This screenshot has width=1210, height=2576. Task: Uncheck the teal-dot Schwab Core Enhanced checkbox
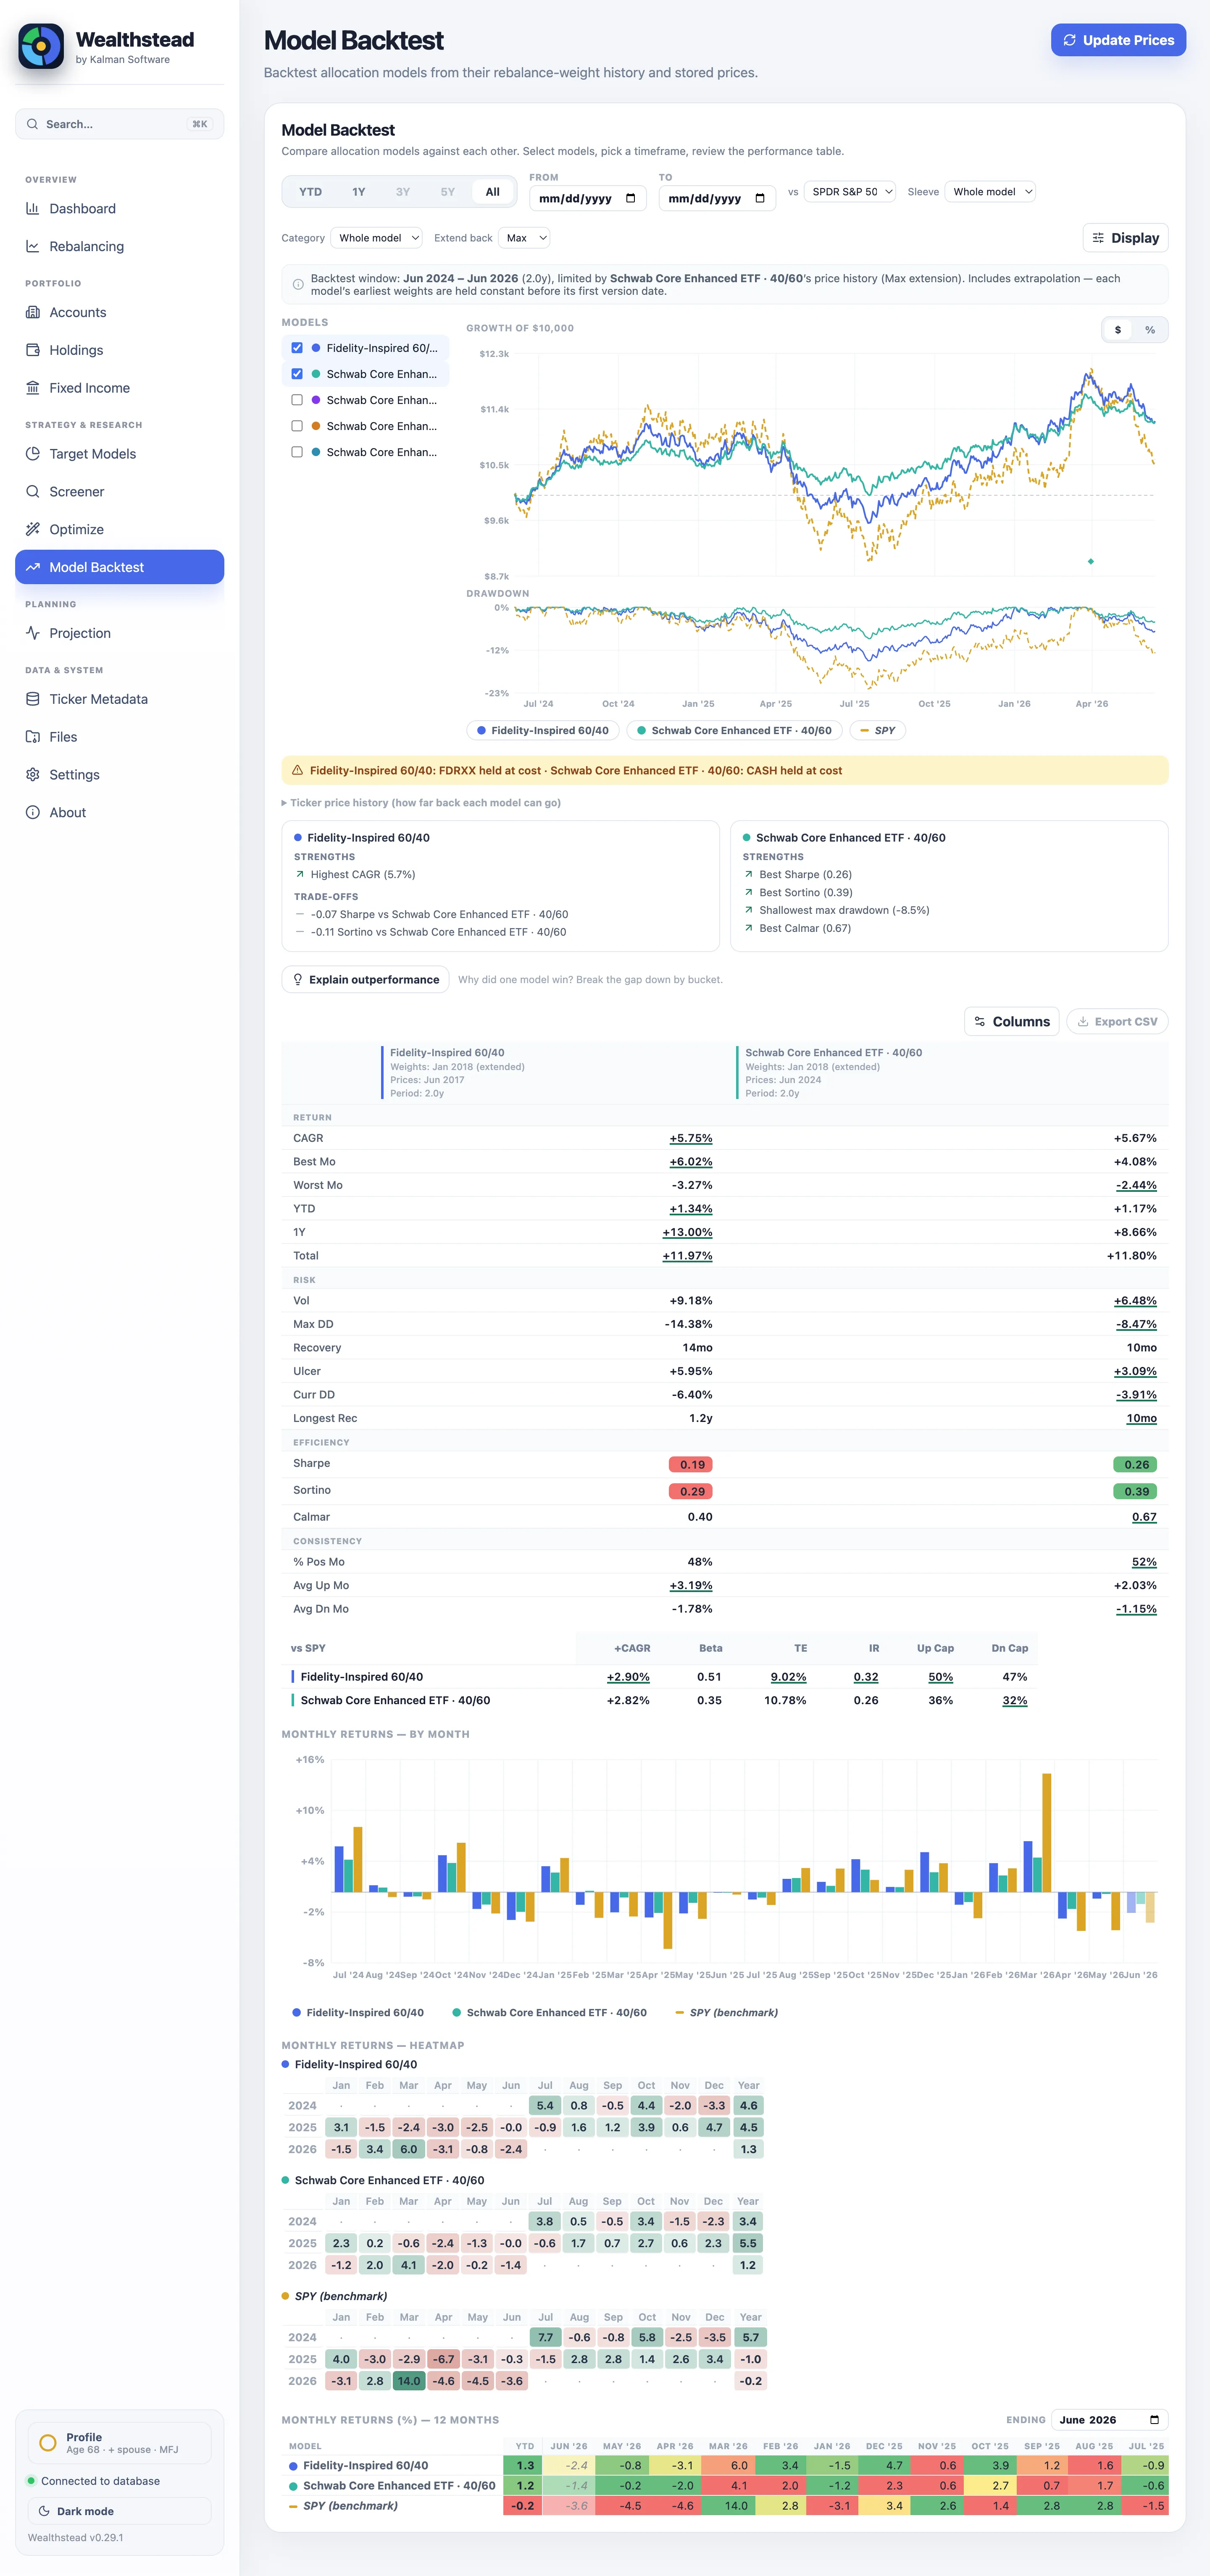[x=297, y=374]
